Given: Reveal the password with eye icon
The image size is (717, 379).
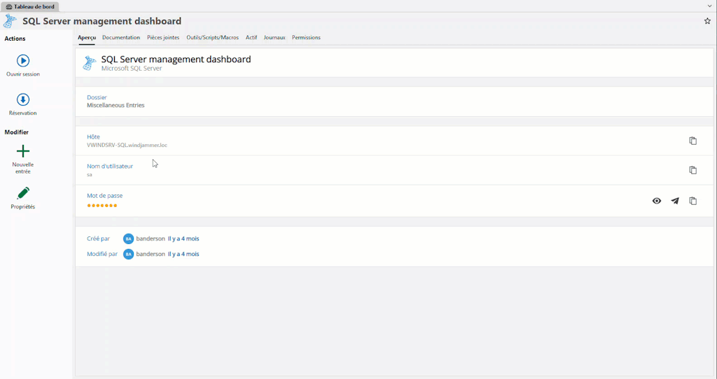Looking at the screenshot, I should tap(657, 201).
